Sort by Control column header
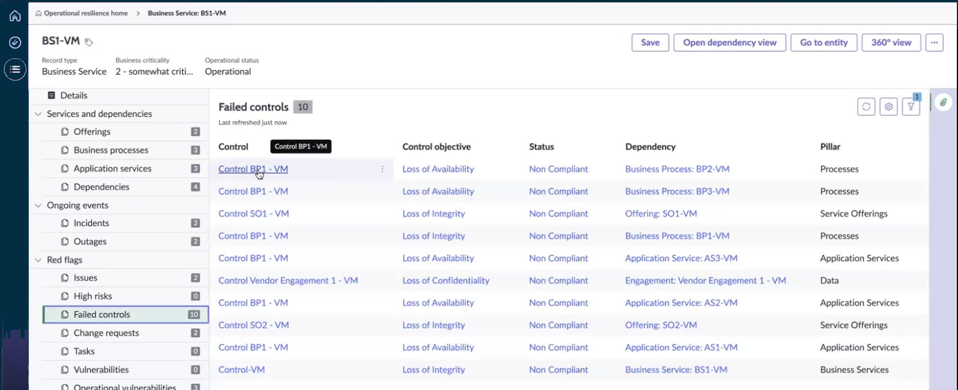This screenshot has width=958, height=390. (233, 146)
